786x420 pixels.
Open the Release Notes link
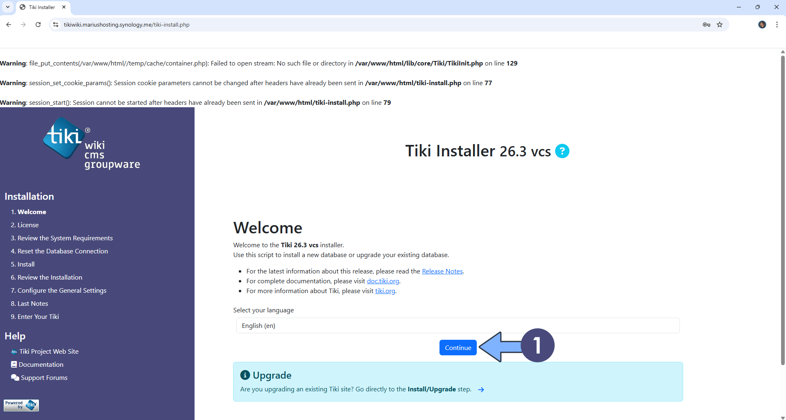pyautogui.click(x=442, y=271)
